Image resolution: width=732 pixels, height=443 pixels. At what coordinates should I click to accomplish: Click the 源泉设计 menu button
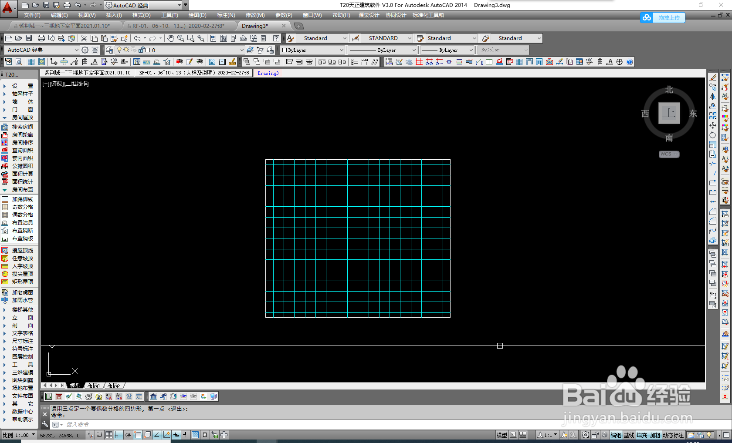[x=369, y=15]
